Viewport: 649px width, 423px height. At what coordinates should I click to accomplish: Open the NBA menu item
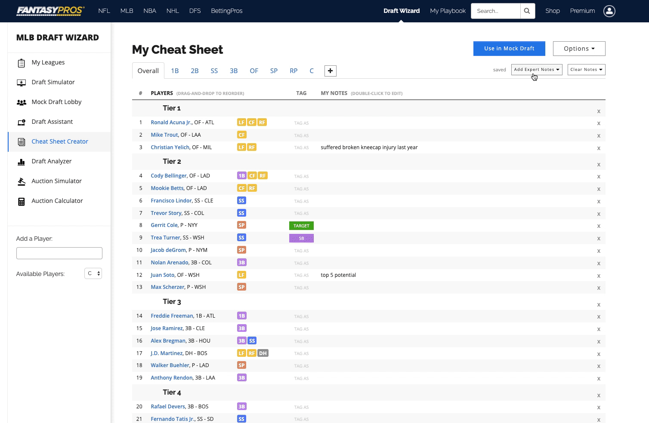point(150,11)
